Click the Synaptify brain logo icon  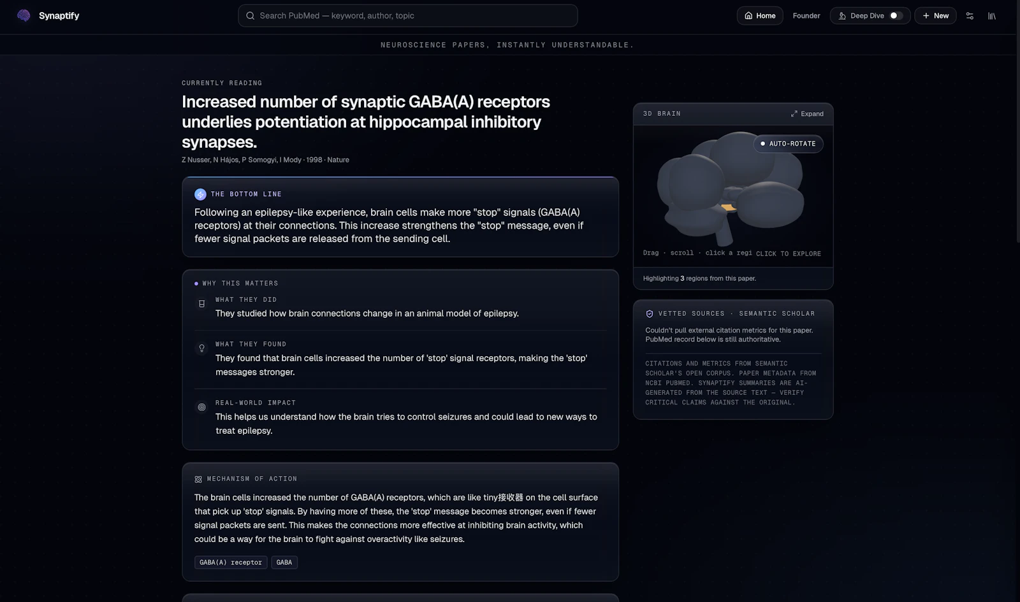(24, 15)
